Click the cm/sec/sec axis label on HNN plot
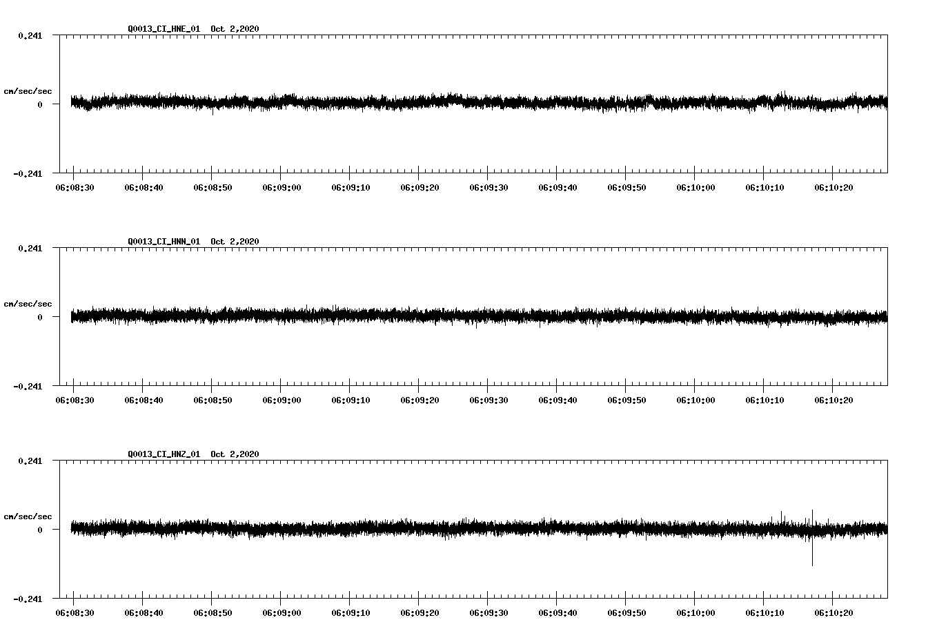This screenshot has width=937, height=638. tap(28, 302)
